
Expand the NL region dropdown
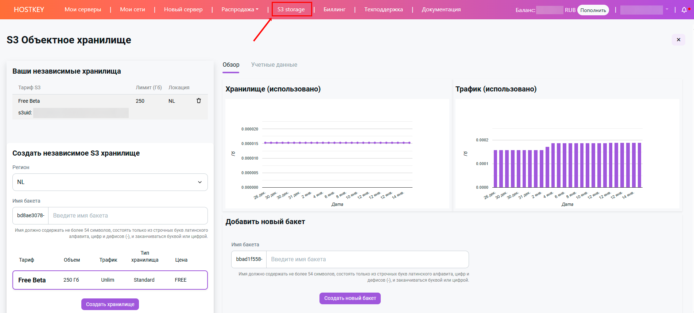pyautogui.click(x=110, y=182)
